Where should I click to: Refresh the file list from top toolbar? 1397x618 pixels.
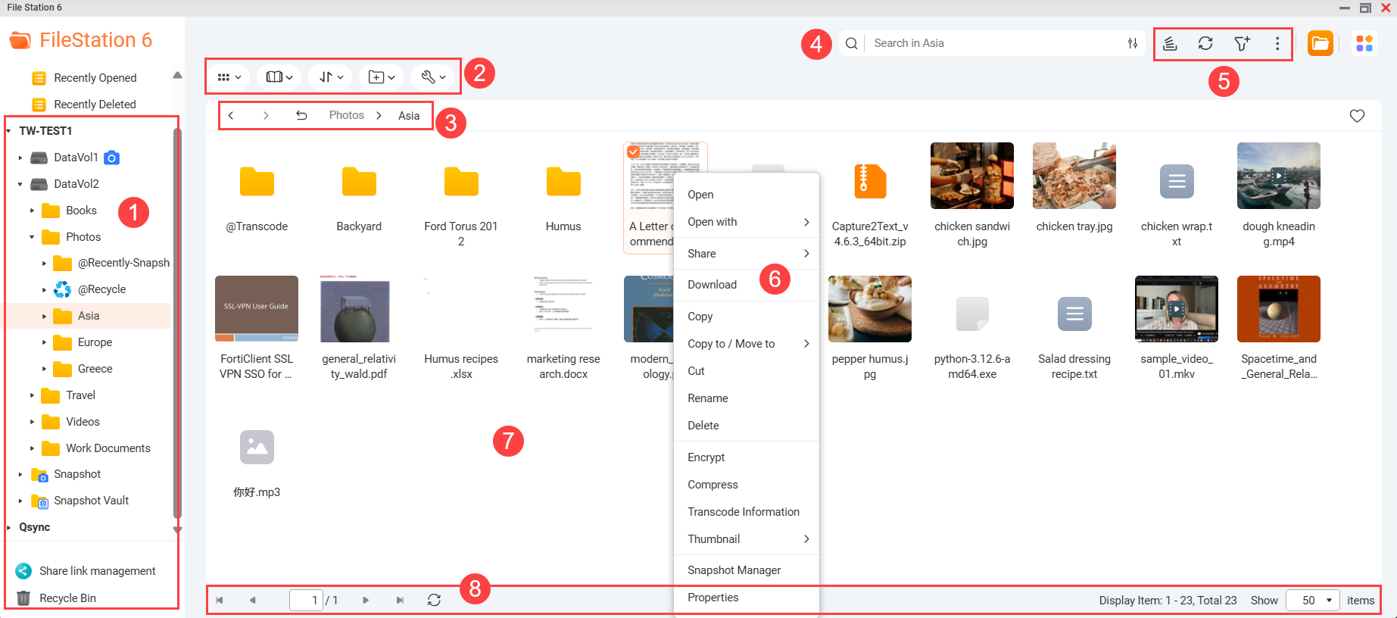1205,43
